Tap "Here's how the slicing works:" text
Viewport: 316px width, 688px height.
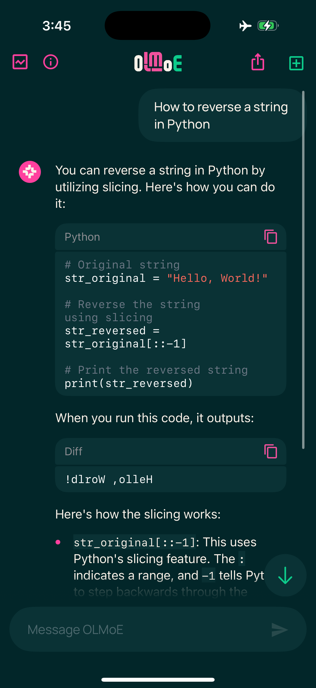[138, 514]
